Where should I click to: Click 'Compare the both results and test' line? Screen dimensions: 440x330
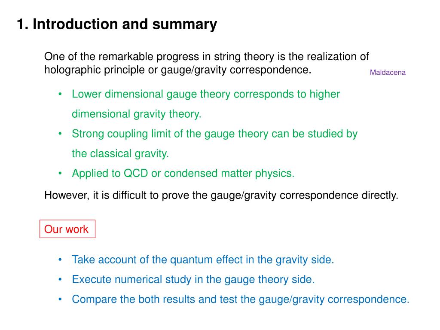pyautogui.click(x=241, y=299)
